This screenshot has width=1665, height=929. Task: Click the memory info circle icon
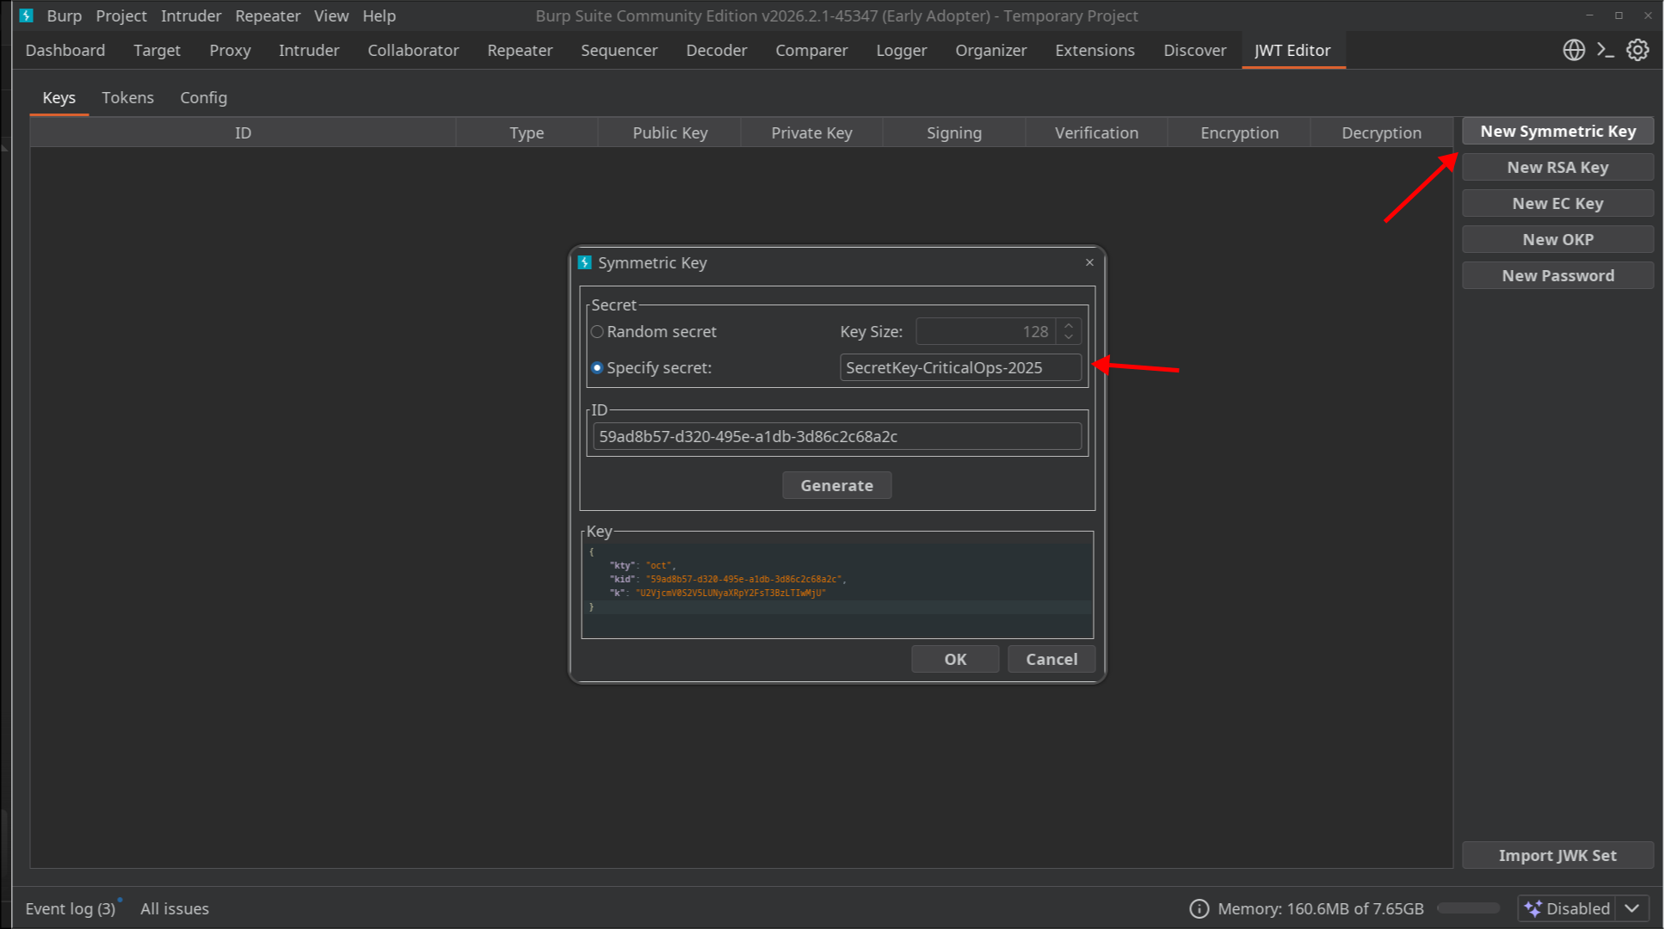[x=1199, y=908]
